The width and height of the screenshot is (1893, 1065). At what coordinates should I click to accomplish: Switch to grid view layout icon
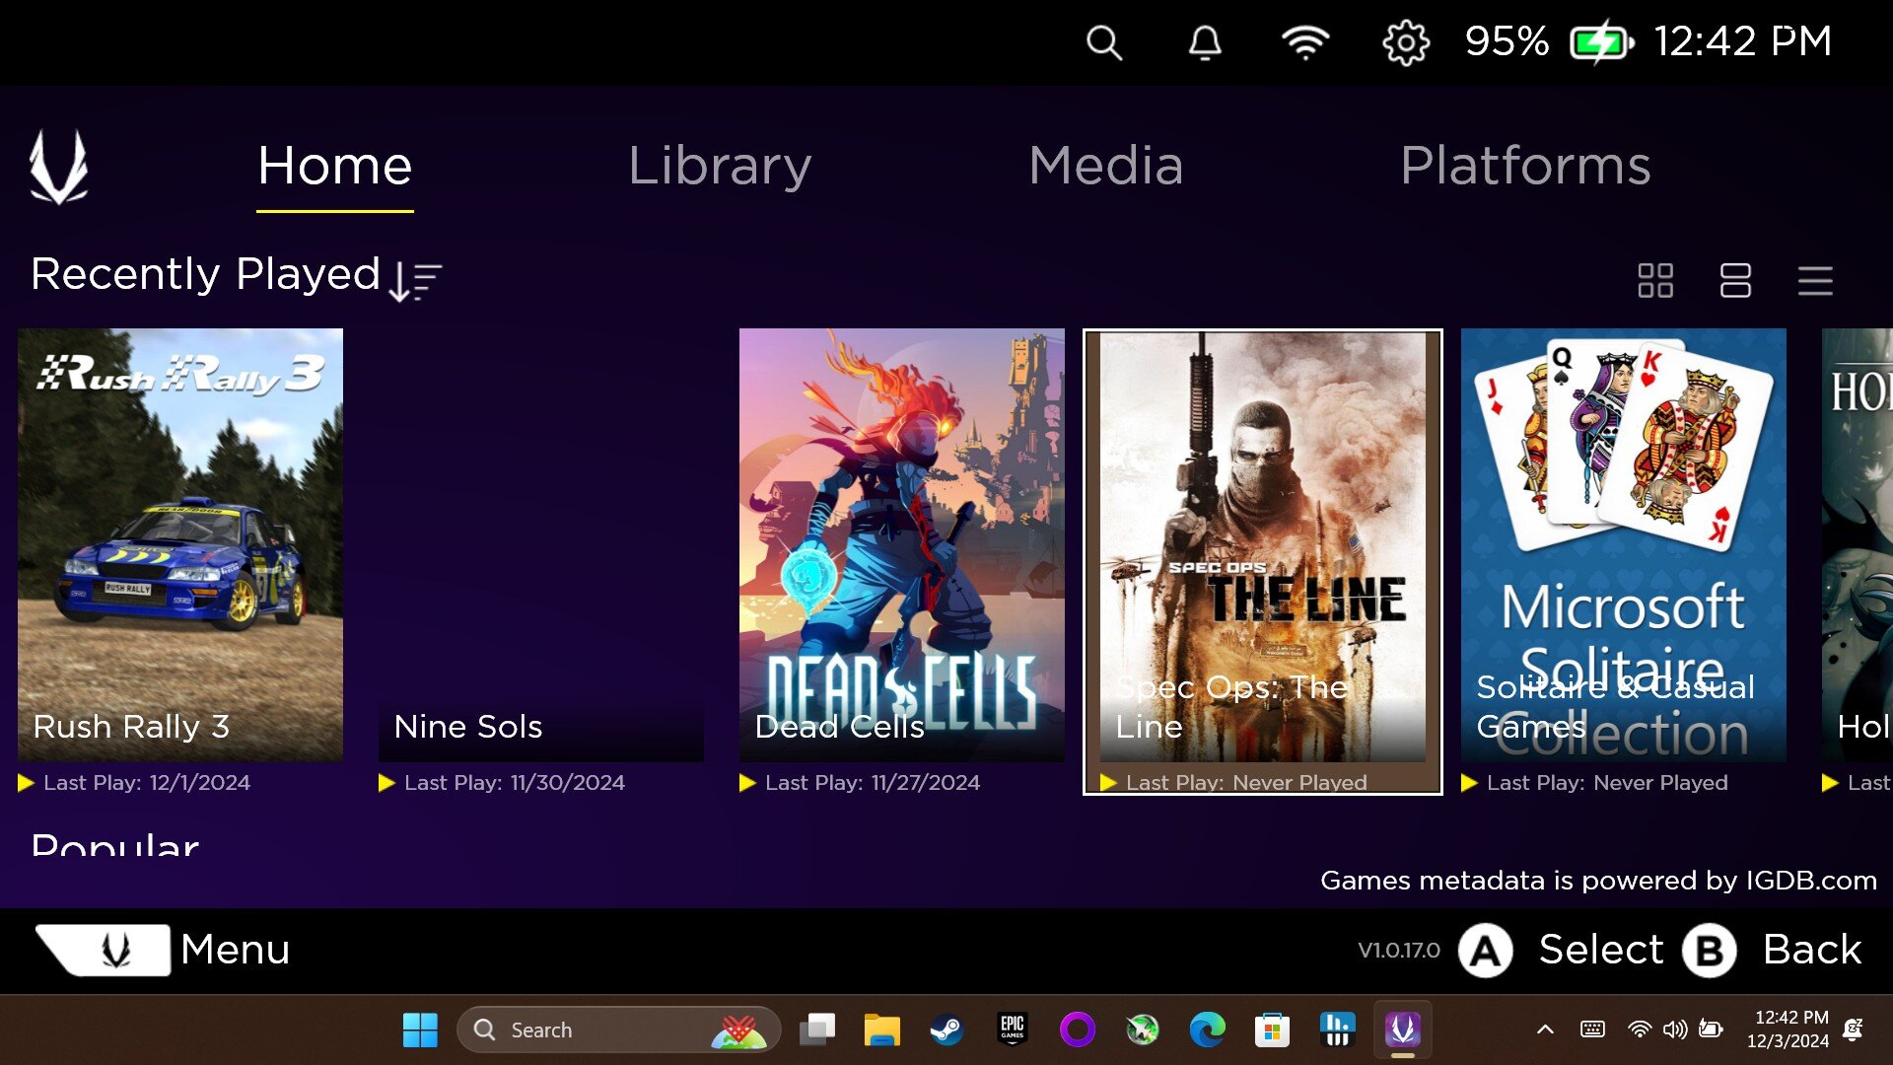[x=1655, y=280]
